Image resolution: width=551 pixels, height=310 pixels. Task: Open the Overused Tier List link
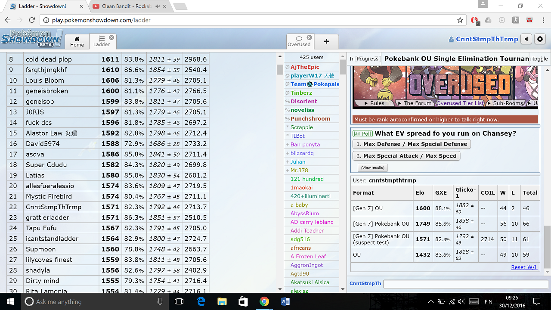(460, 103)
